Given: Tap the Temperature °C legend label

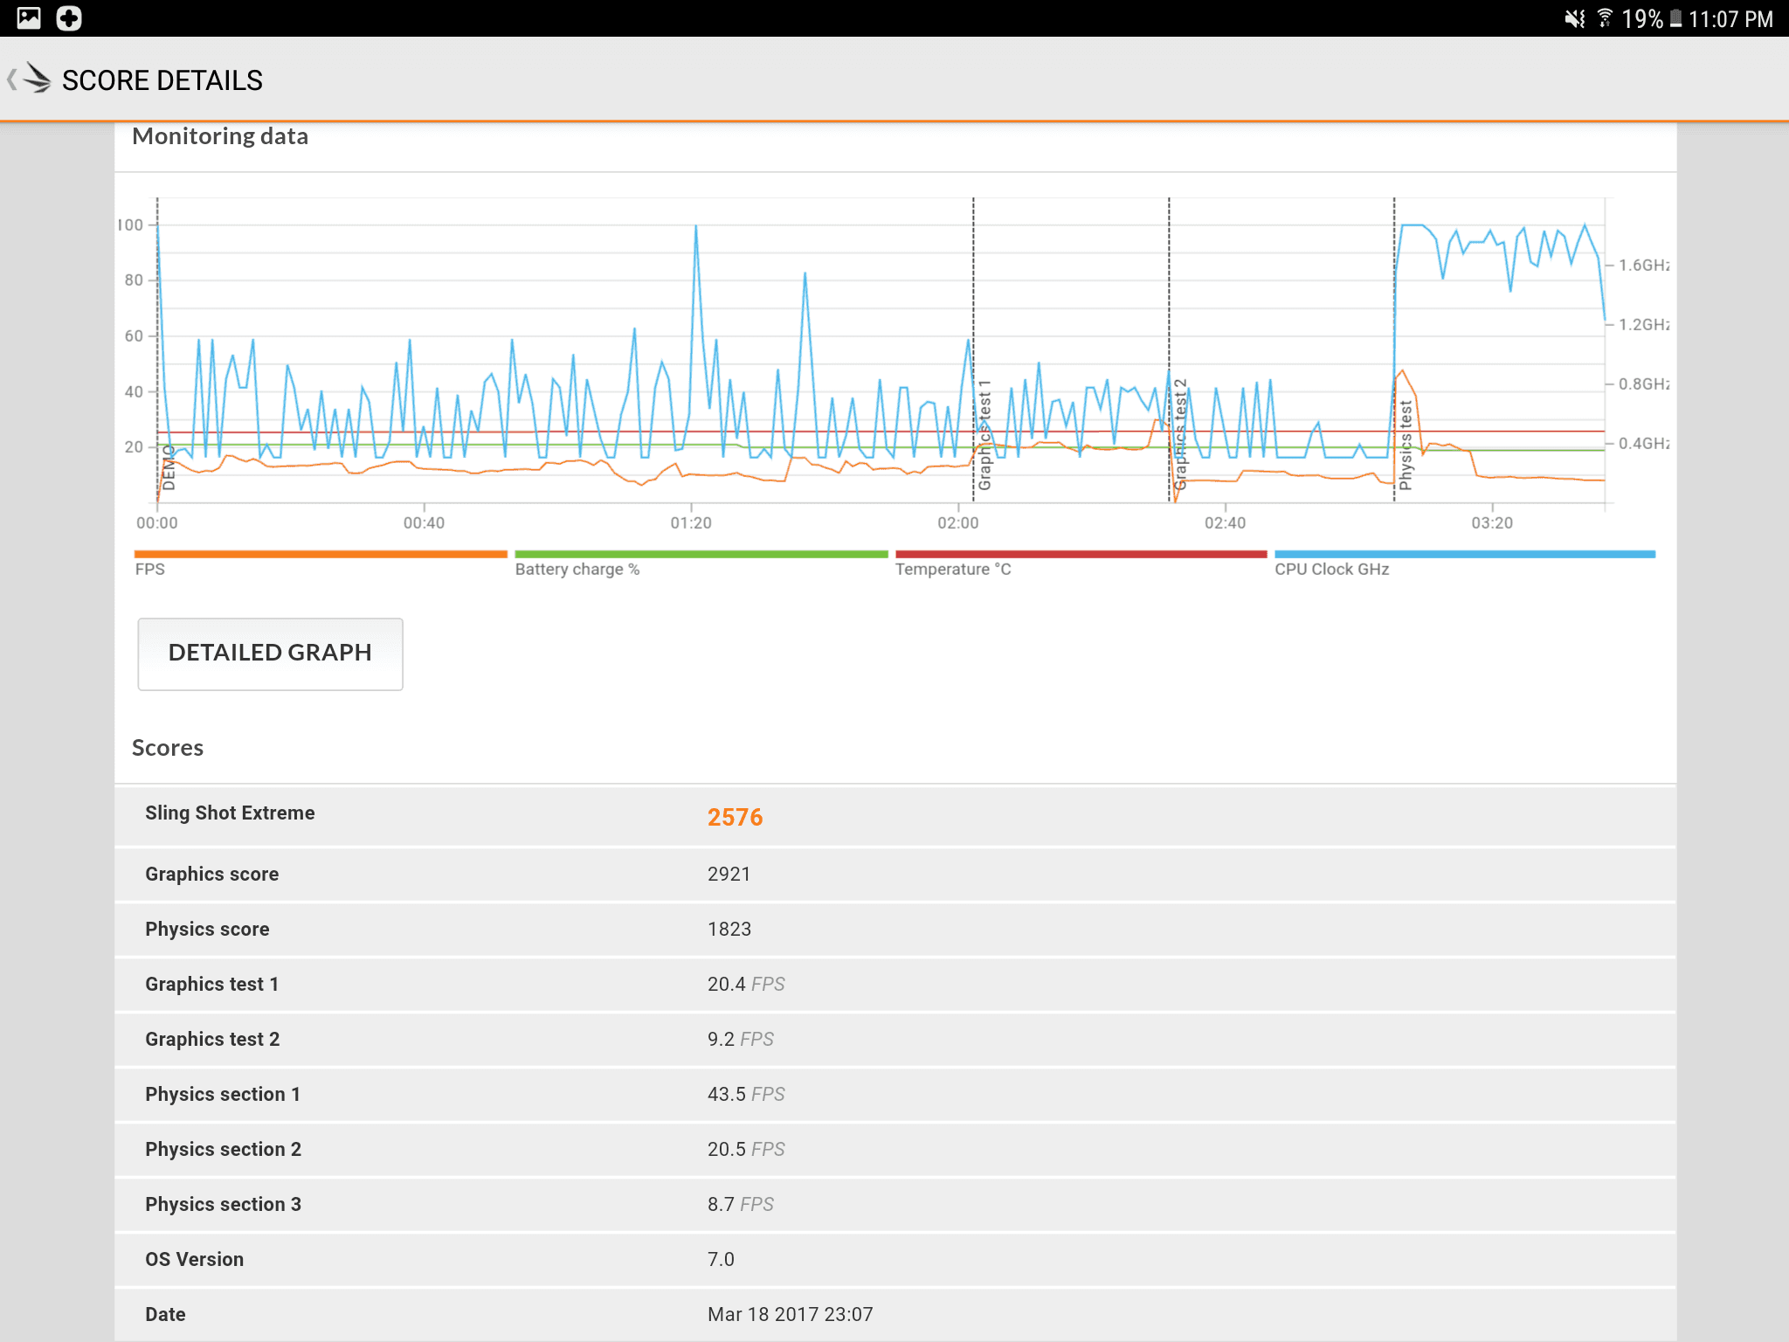Looking at the screenshot, I should pyautogui.click(x=953, y=570).
